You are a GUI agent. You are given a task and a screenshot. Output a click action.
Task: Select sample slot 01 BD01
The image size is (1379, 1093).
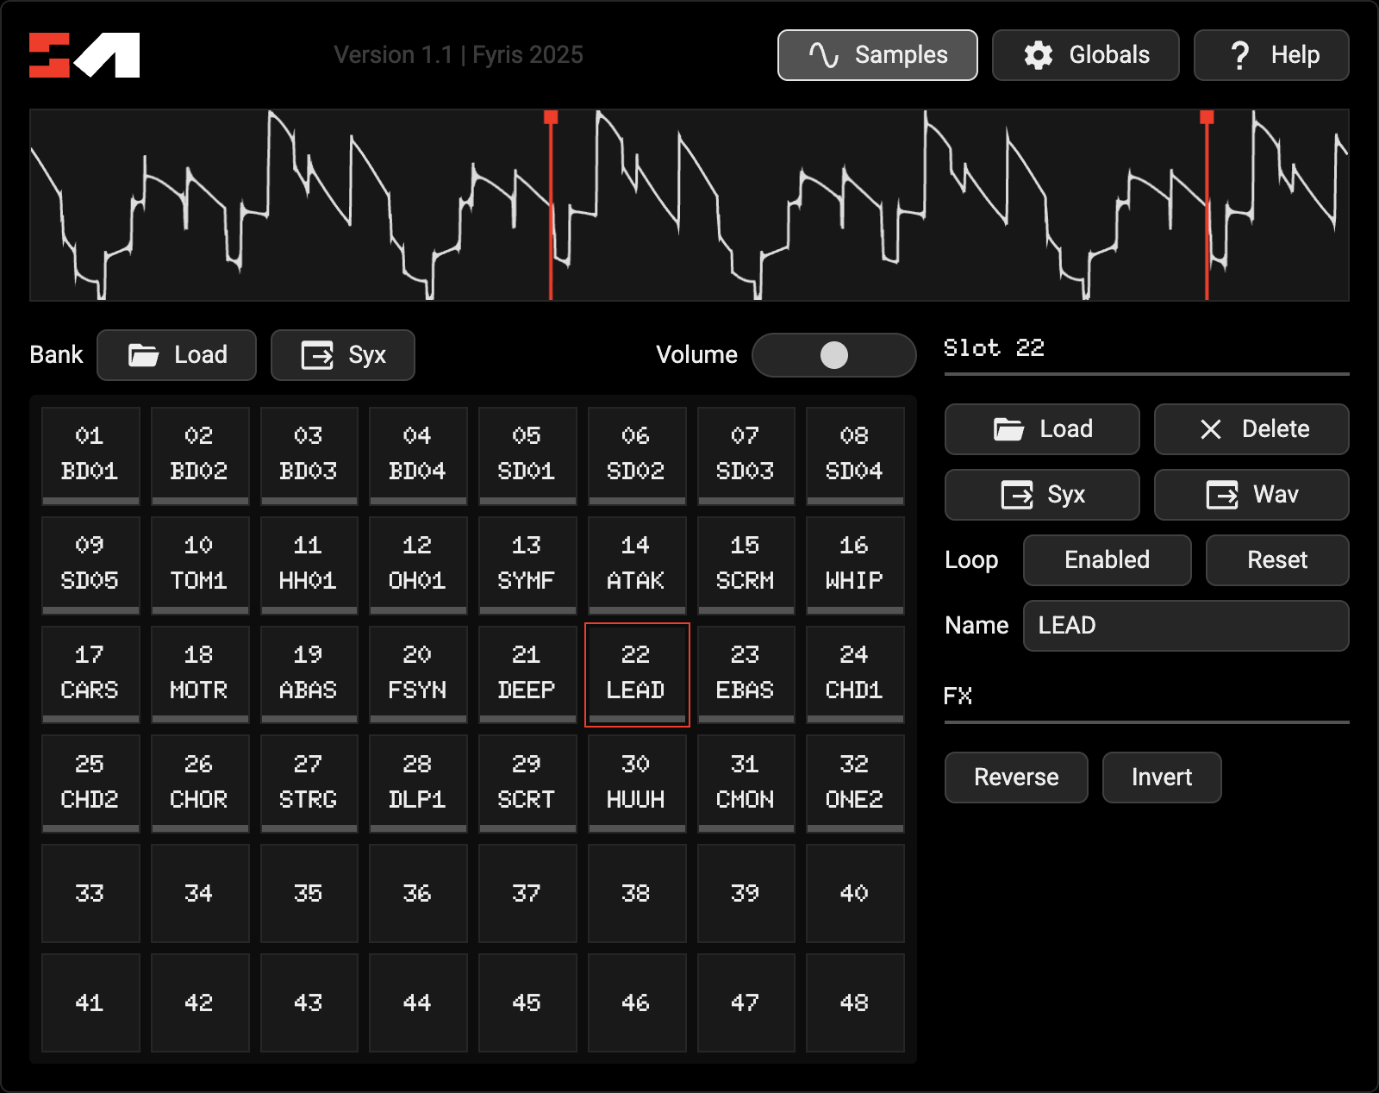click(x=90, y=454)
